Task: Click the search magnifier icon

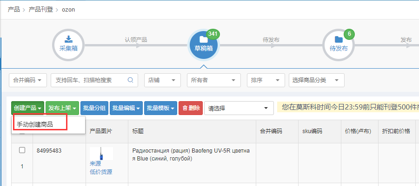Action: coord(130,80)
